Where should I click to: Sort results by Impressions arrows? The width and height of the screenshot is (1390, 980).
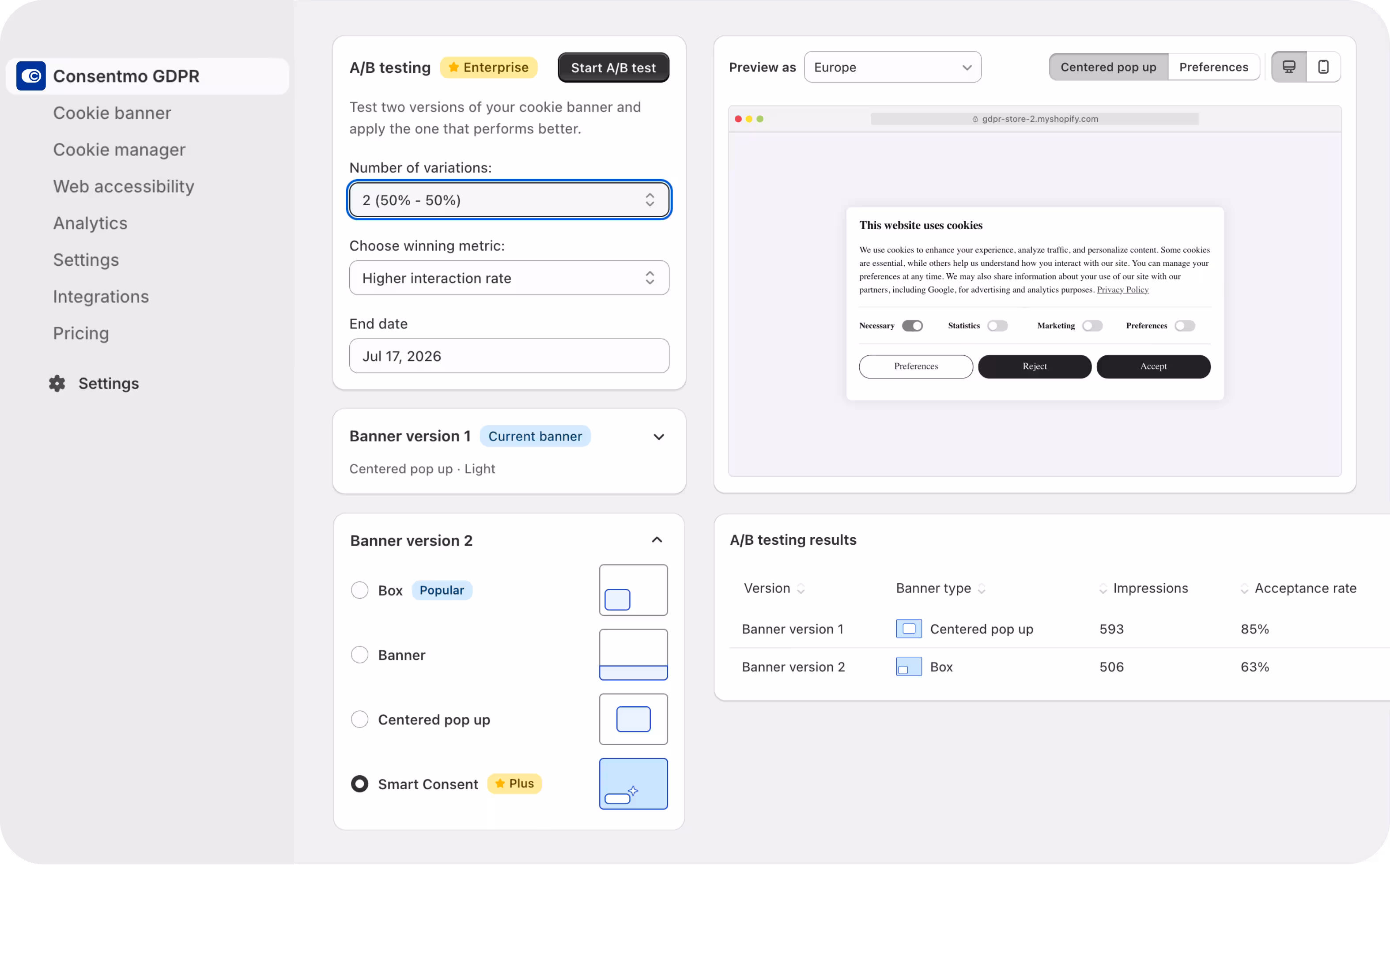point(1103,588)
